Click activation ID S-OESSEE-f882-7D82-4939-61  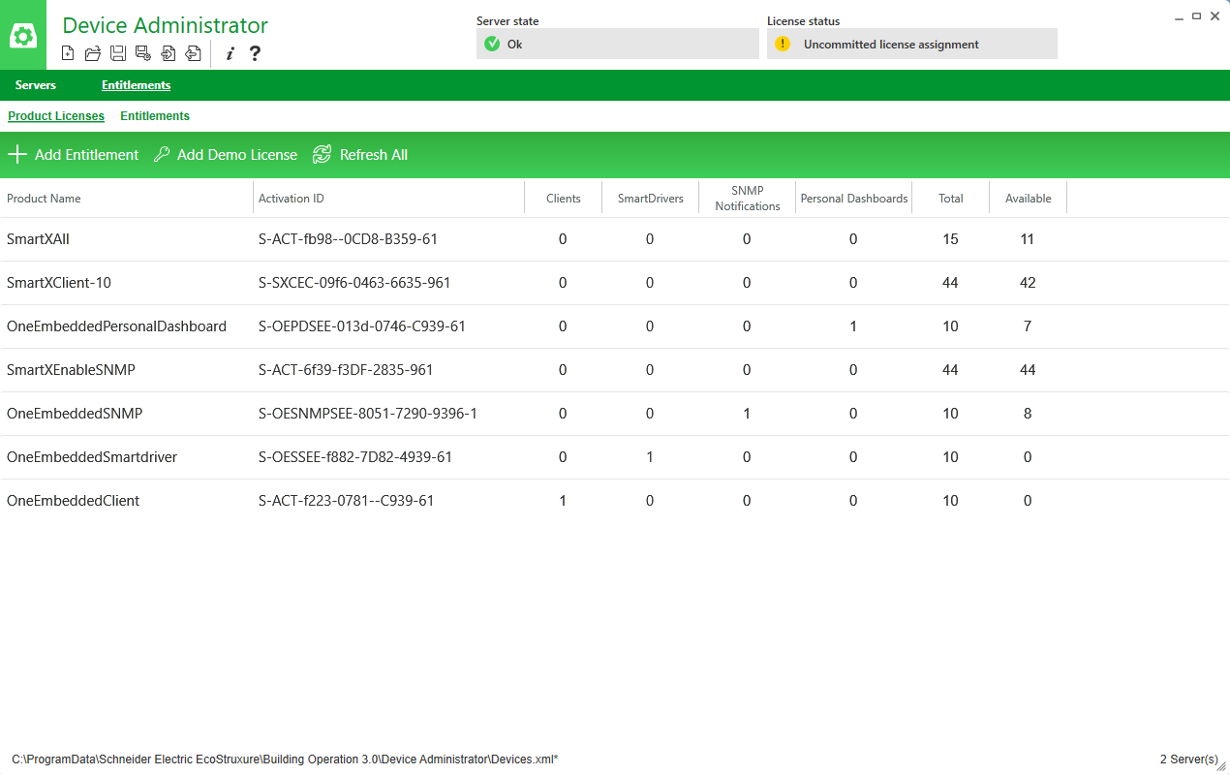355,457
